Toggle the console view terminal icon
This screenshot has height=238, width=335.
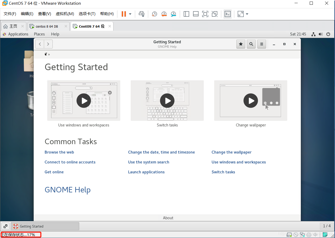click(228, 14)
